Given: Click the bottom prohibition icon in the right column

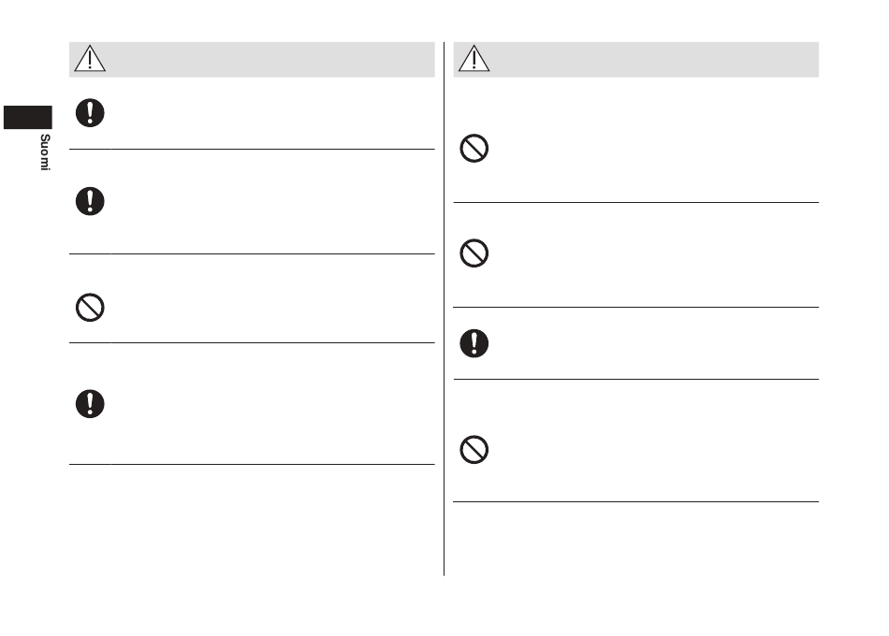Looking at the screenshot, I should point(474,450).
